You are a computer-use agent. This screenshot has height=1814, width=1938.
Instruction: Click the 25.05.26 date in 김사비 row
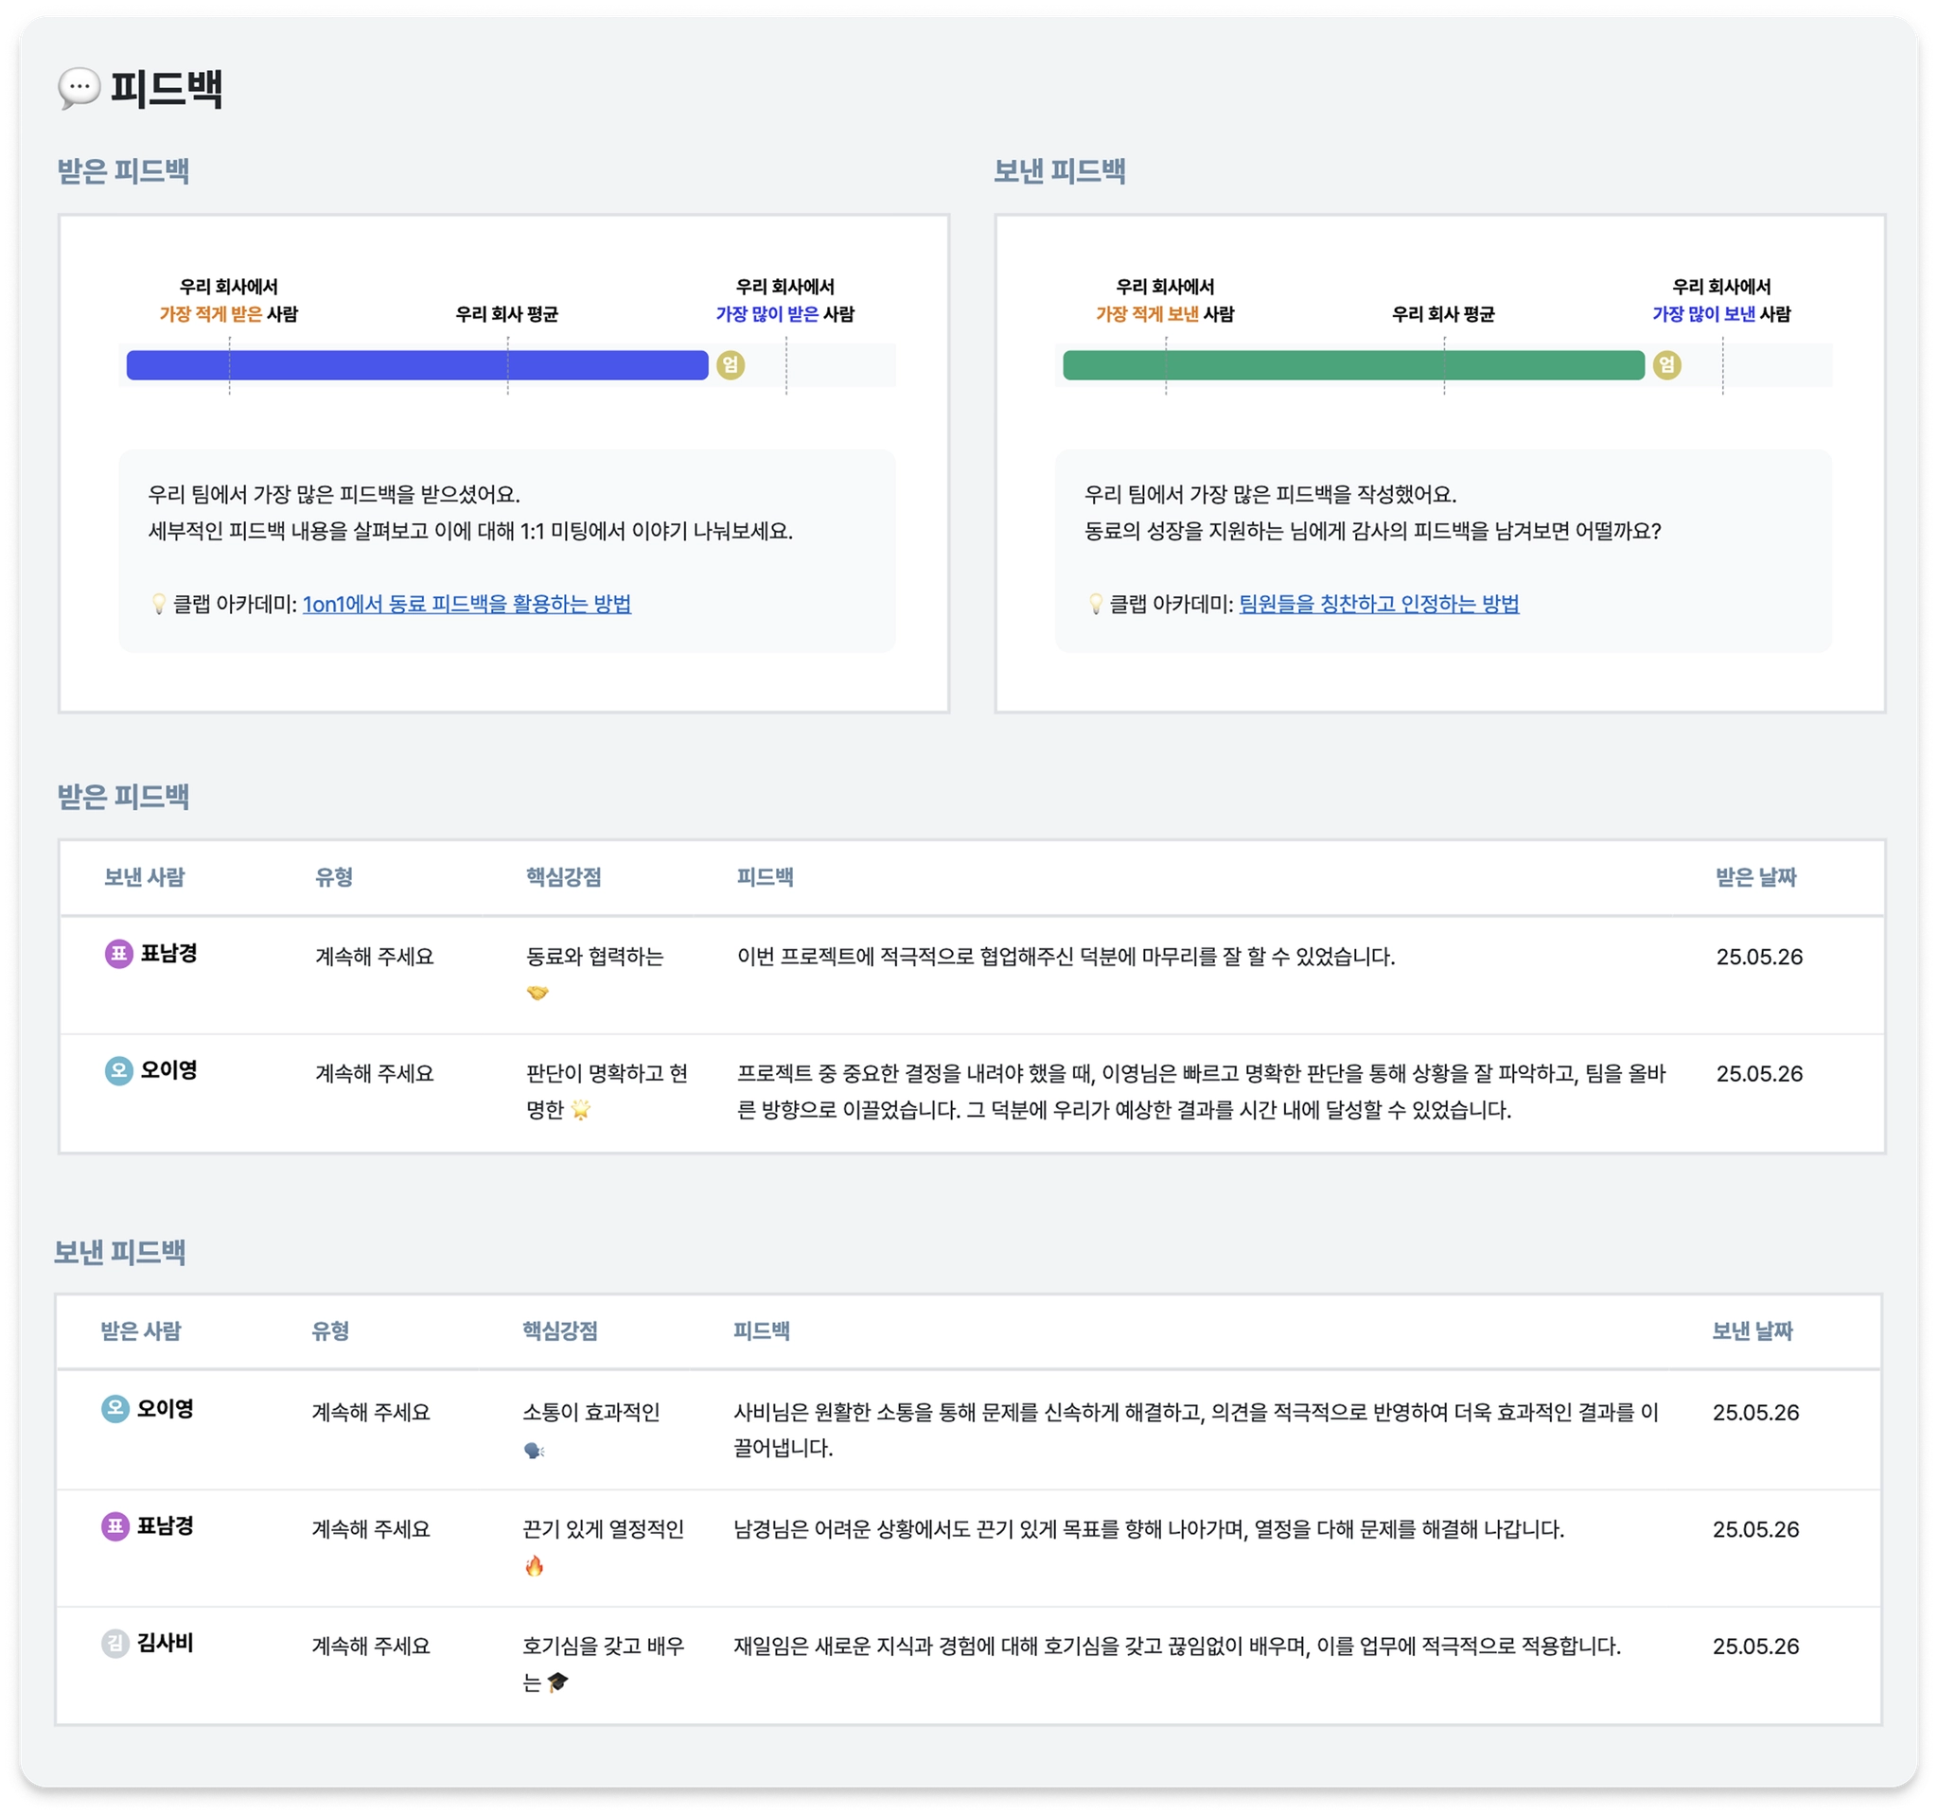pos(1755,1646)
